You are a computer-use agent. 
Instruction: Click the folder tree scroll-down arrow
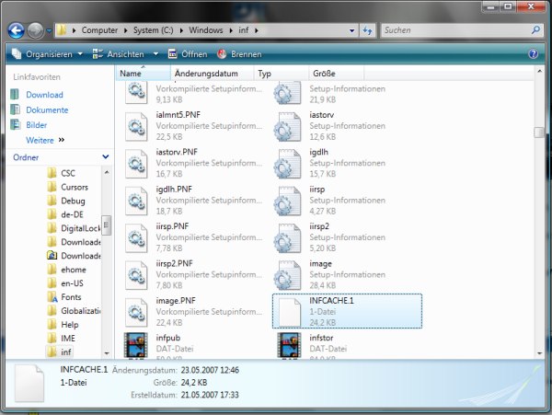107,353
